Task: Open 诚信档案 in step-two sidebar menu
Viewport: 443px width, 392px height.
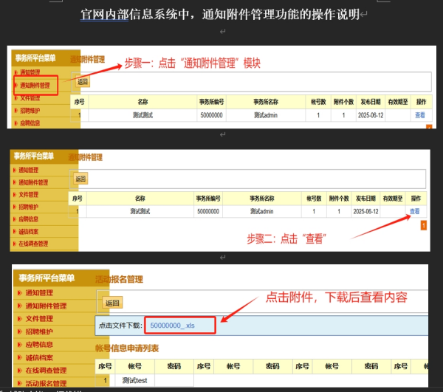Action: tap(28, 231)
